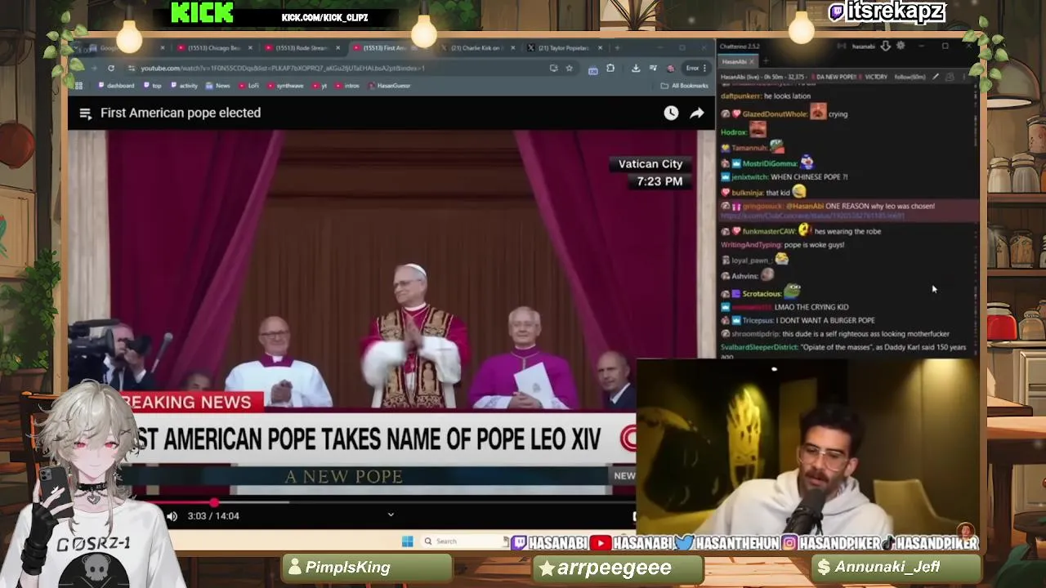Click the install/cast icon in address bar
This screenshot has height=588, width=1046.
pyautogui.click(x=554, y=68)
